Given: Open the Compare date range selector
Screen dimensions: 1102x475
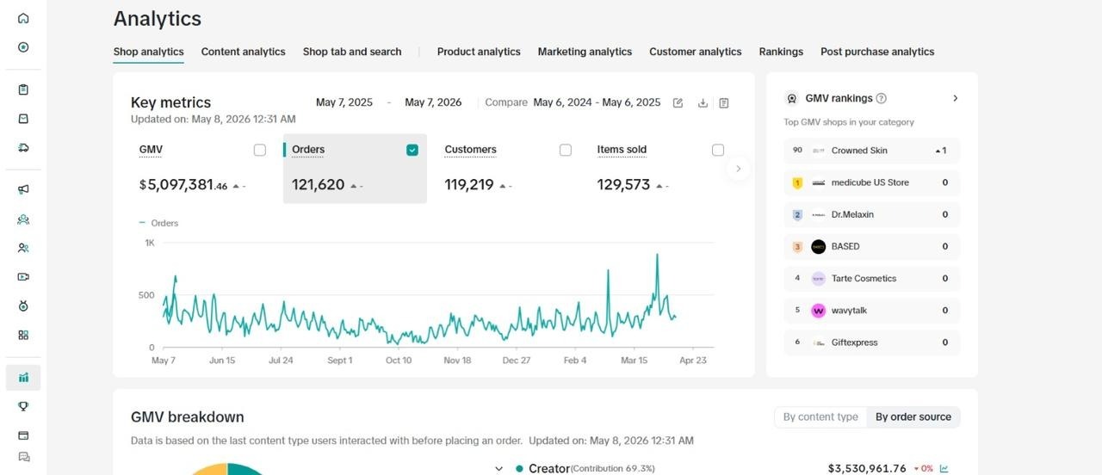Looking at the screenshot, I should pyautogui.click(x=597, y=102).
